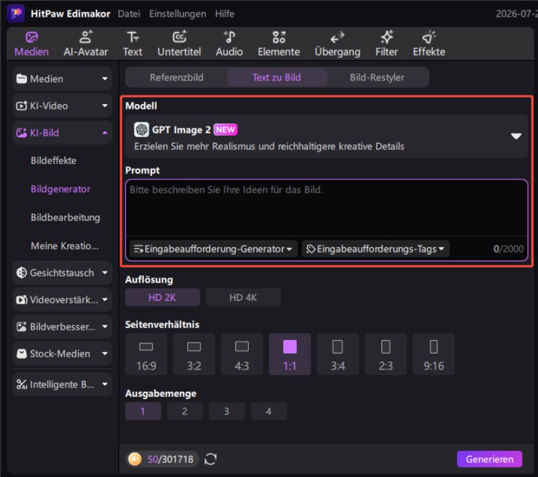Click the 0/2000 character counter
This screenshot has height=477, width=538.
(508, 249)
